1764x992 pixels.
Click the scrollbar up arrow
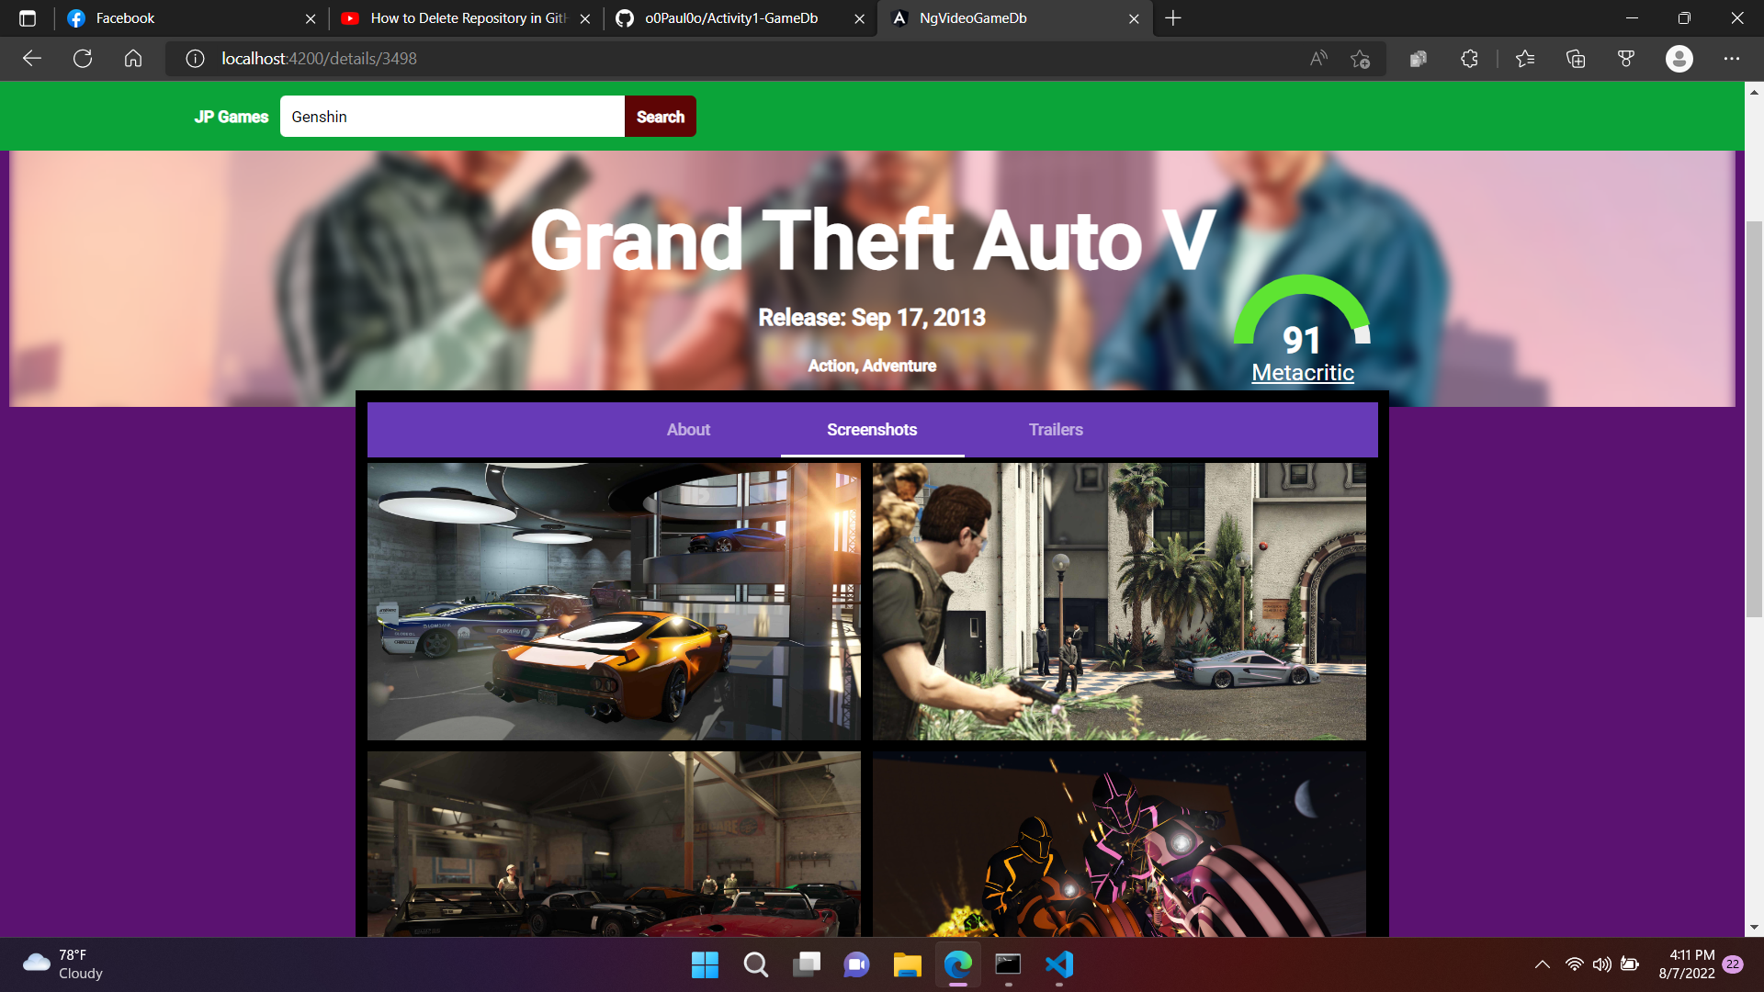[1754, 92]
